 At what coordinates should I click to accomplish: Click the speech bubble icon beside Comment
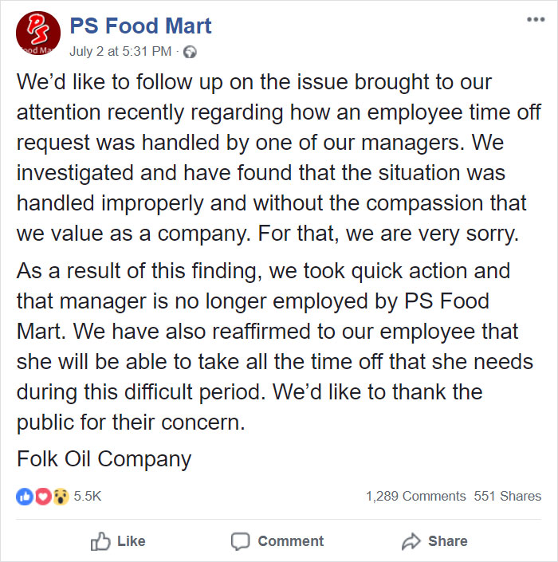point(240,541)
